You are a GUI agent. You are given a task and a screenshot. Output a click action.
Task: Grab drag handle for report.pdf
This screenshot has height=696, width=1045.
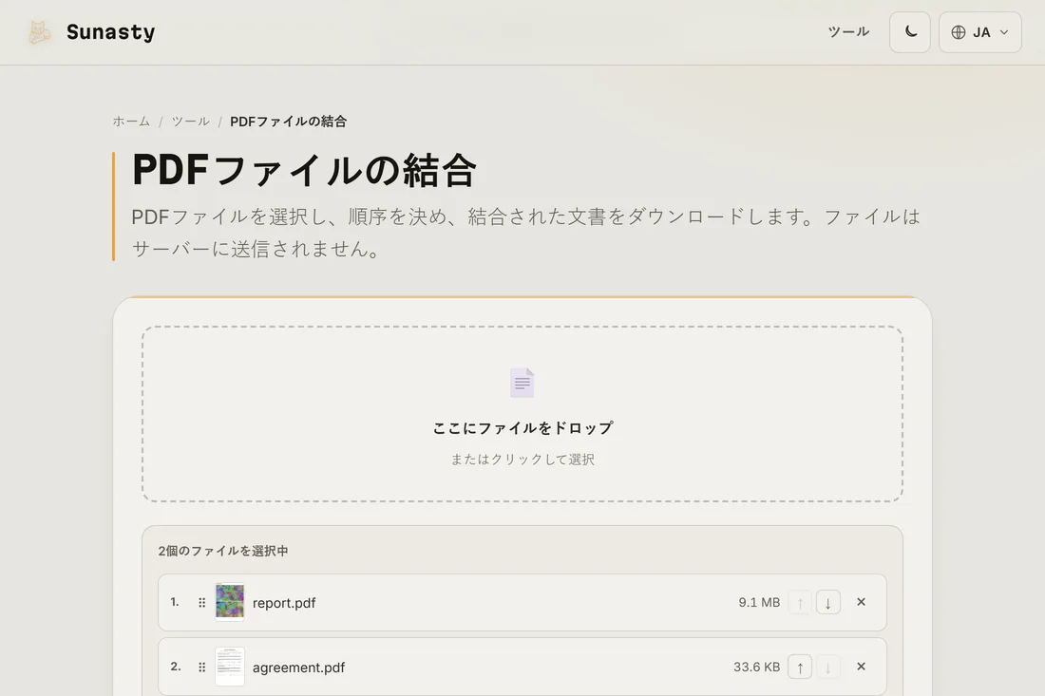202,603
